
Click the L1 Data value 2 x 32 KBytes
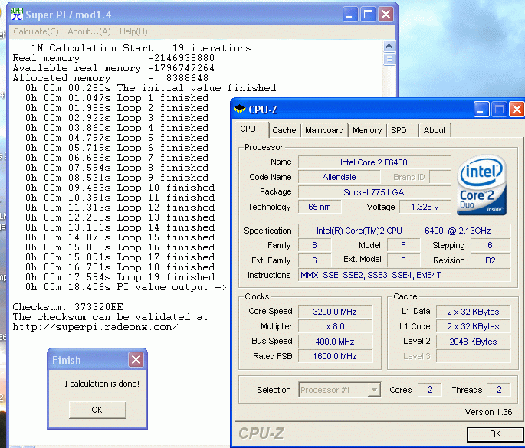[474, 312]
